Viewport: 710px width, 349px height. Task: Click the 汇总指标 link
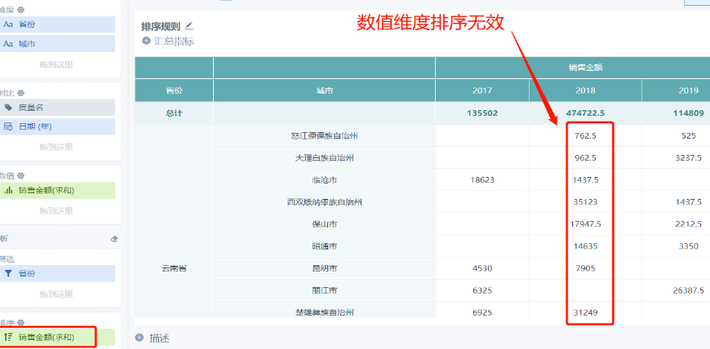pyautogui.click(x=174, y=42)
